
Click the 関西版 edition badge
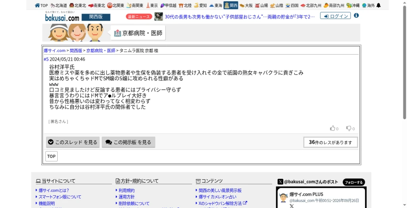pos(96,17)
